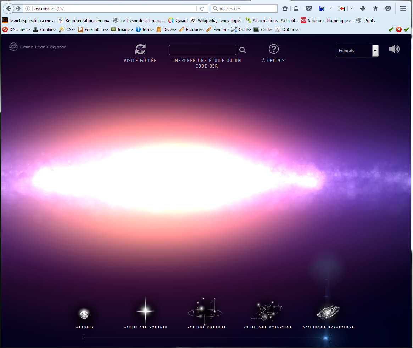
Task: Click the star search input field
Action: click(x=202, y=50)
